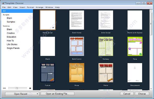Expand the Open Recent dropdown
This screenshot has width=154, height=99.
[22, 94]
